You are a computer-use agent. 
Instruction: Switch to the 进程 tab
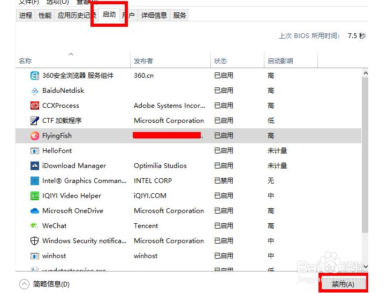[x=26, y=16]
